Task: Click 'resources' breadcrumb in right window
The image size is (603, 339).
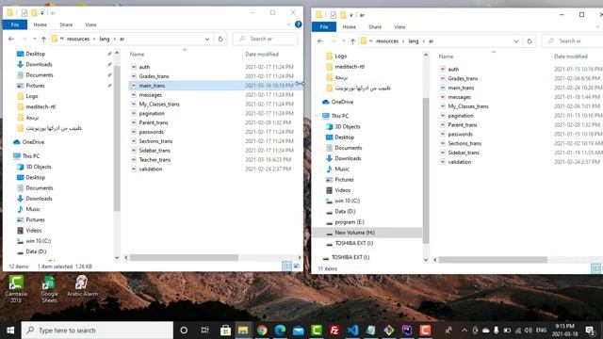Action: (387, 41)
